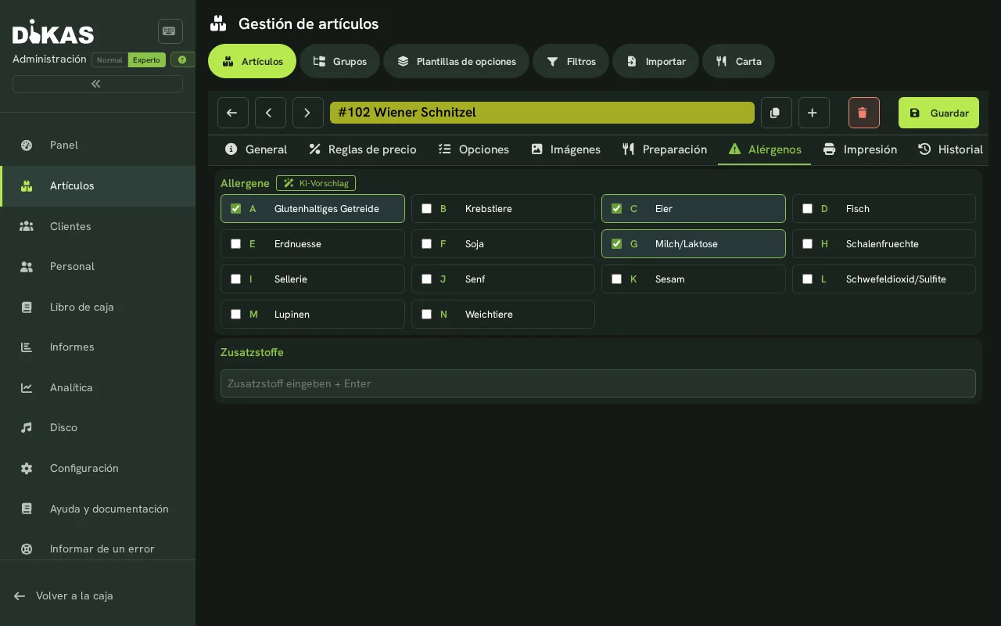This screenshot has height=626, width=1001.
Task: Duplicate the article with copy icon
Action: coord(777,113)
